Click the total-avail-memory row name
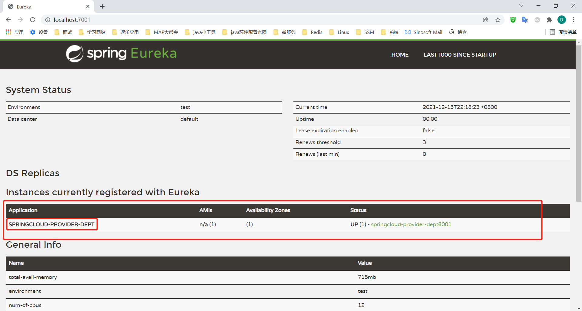Image resolution: width=582 pixels, height=311 pixels. tap(33, 277)
